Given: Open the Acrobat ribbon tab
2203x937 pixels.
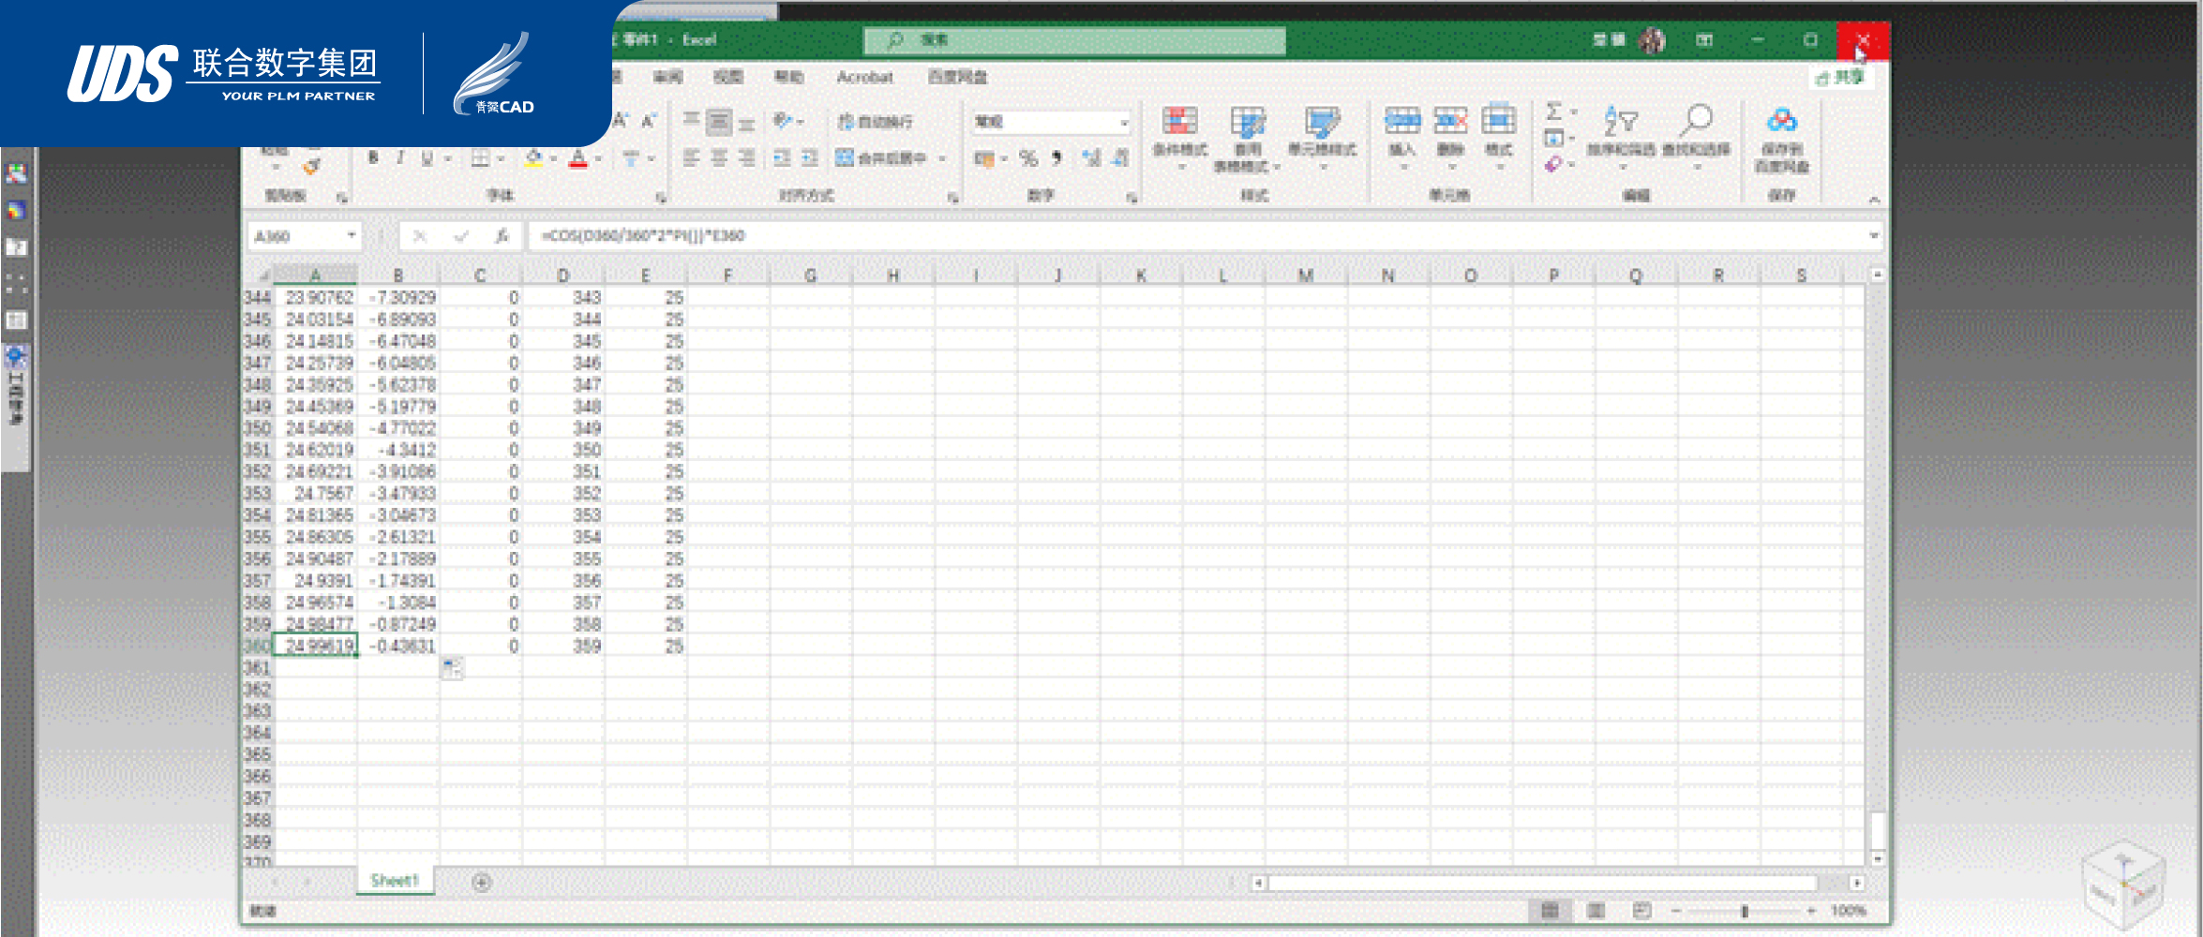Looking at the screenshot, I should (864, 77).
